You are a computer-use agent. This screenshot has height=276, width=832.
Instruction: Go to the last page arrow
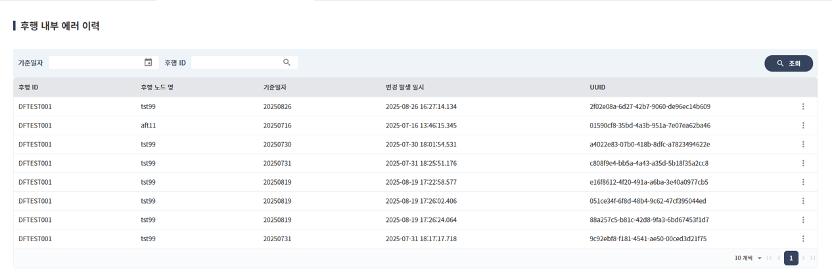(x=813, y=258)
